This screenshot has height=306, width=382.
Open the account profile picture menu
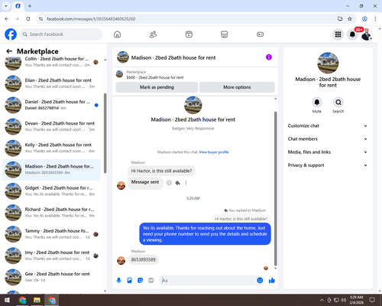coord(367,34)
